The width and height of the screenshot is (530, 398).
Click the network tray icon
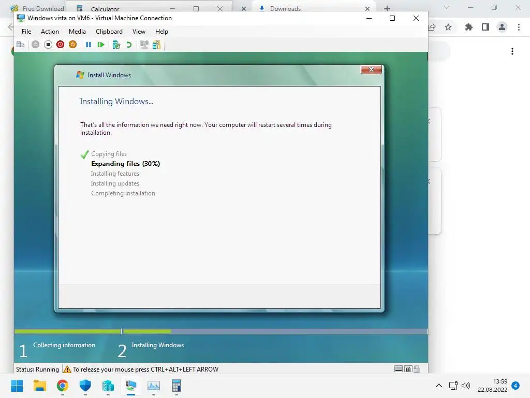453,386
